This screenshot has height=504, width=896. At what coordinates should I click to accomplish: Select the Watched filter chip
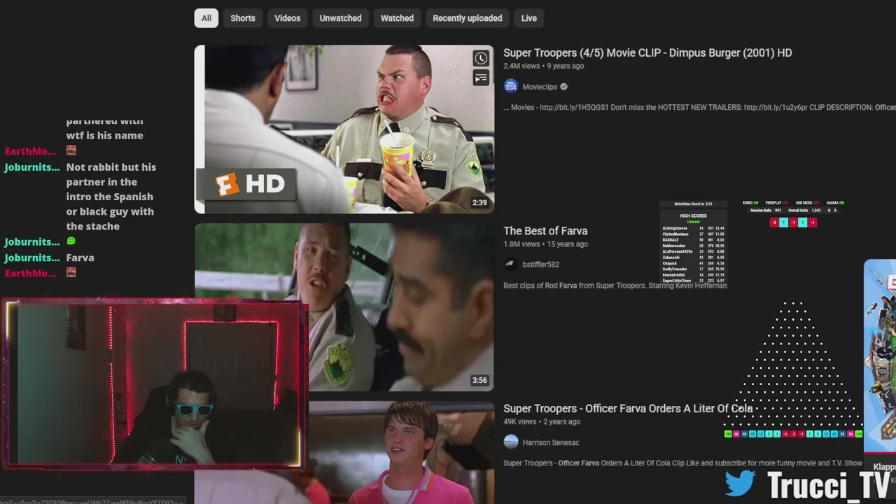click(397, 18)
